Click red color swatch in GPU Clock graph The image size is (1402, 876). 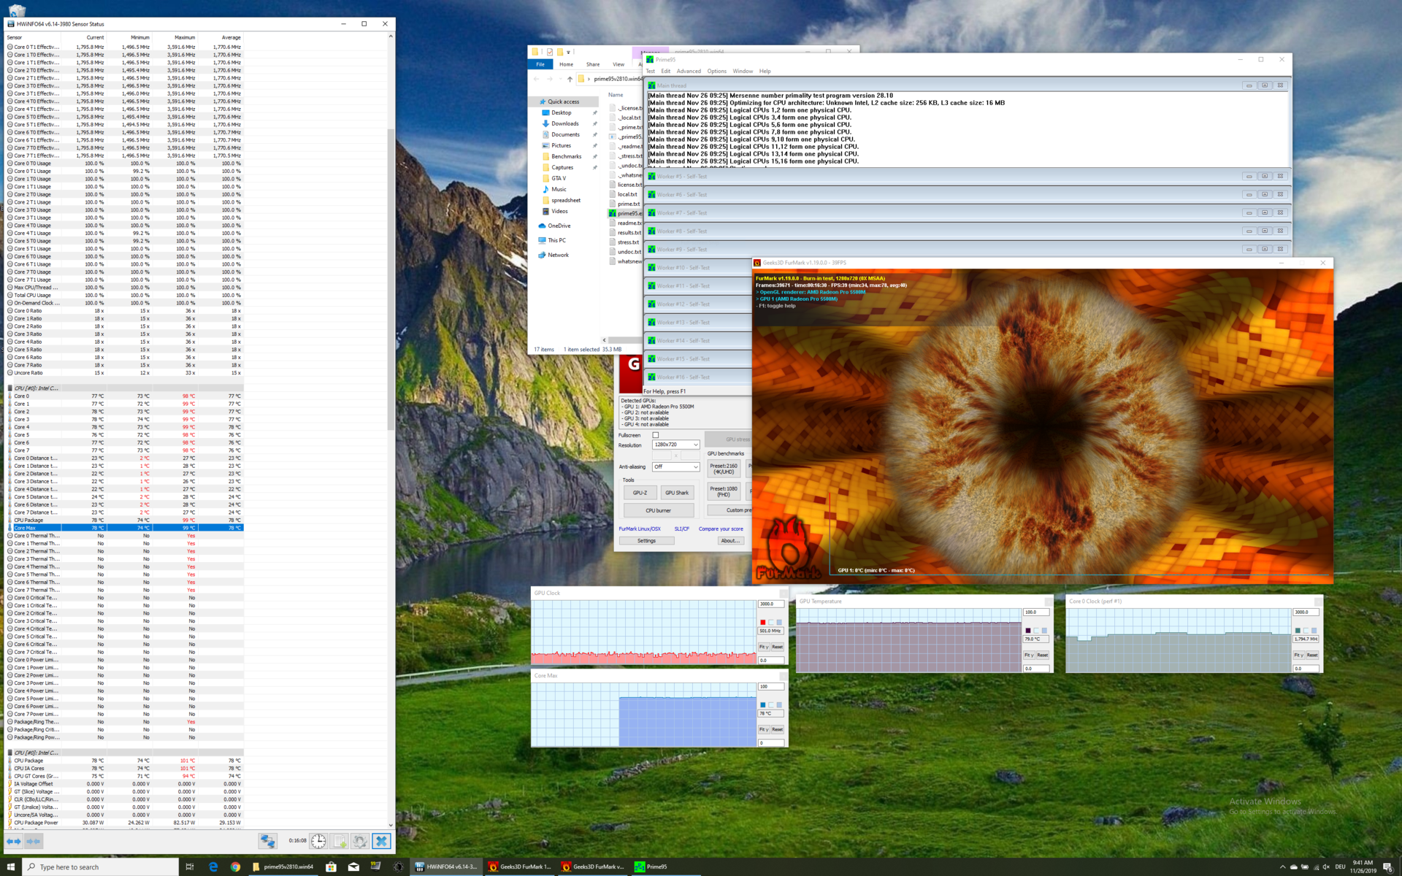coord(762,622)
